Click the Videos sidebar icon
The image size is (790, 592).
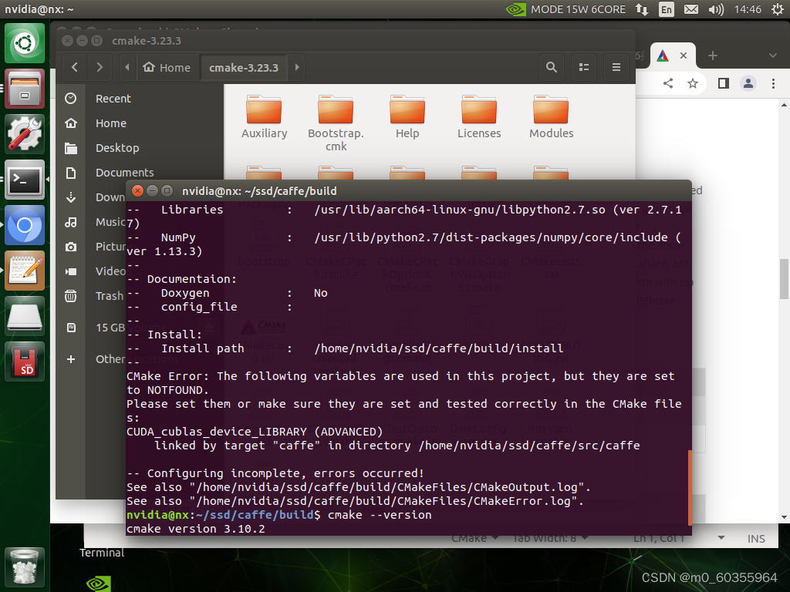[x=71, y=271]
